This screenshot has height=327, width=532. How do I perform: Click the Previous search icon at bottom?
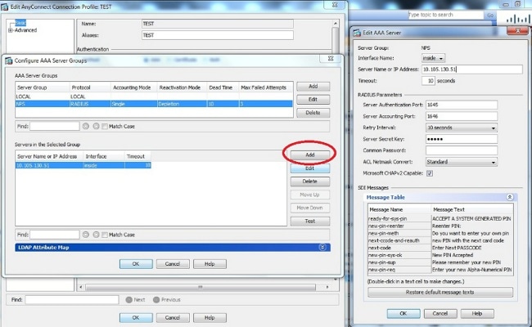coord(156,300)
